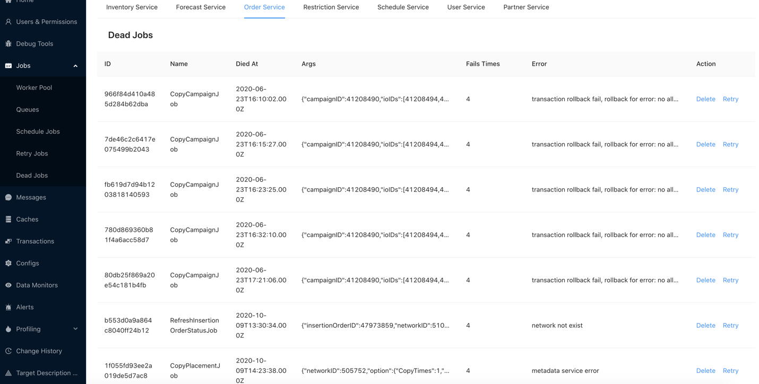
Task: Click the Change History clock icon
Action: click(x=8, y=351)
